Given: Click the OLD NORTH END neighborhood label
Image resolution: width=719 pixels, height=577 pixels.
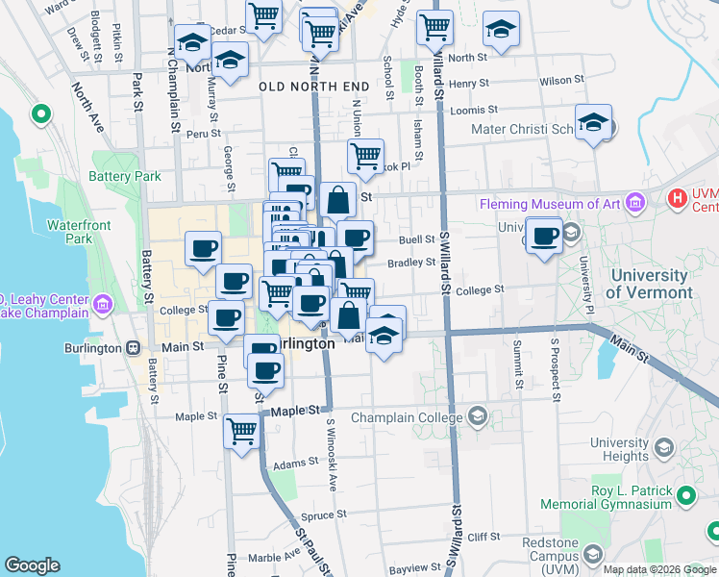Looking at the screenshot, I should 314,87.
